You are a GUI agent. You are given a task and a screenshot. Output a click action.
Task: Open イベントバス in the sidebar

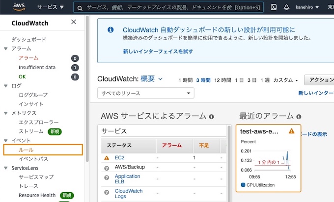click(x=33, y=159)
